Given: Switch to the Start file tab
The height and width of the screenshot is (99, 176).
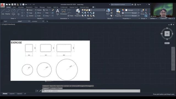Looking at the screenshot, I should (x=5, y=21).
